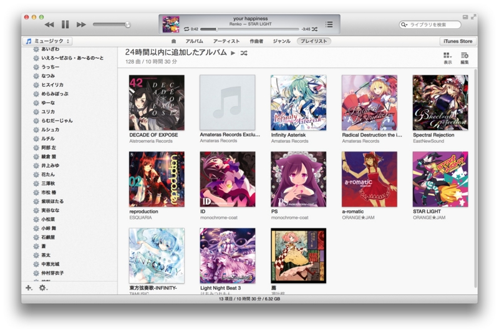Screen dimensions: 499x333
Task: Click the 編集 edit playlist button
Action: point(465,58)
